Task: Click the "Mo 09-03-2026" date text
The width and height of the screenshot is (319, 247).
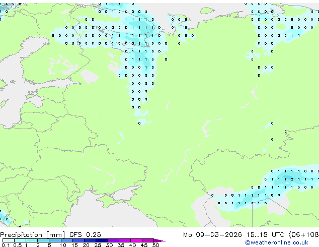Action: pos(212,235)
